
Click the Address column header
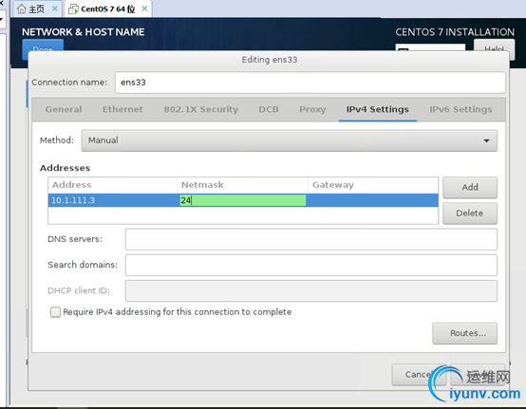(113, 185)
